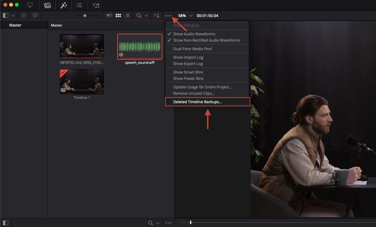Enable Dual Pane Media Pool
This screenshot has height=227, width=376.
pyautogui.click(x=193, y=49)
